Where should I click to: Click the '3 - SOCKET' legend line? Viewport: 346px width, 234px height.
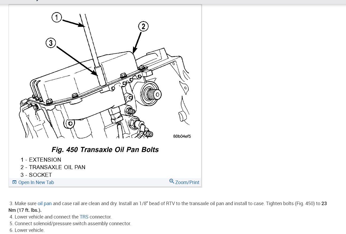36,175
